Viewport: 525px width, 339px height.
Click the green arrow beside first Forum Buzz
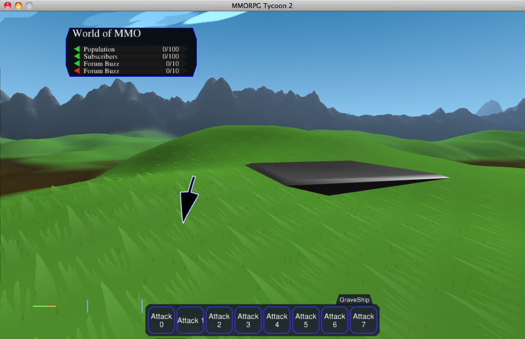(77, 63)
